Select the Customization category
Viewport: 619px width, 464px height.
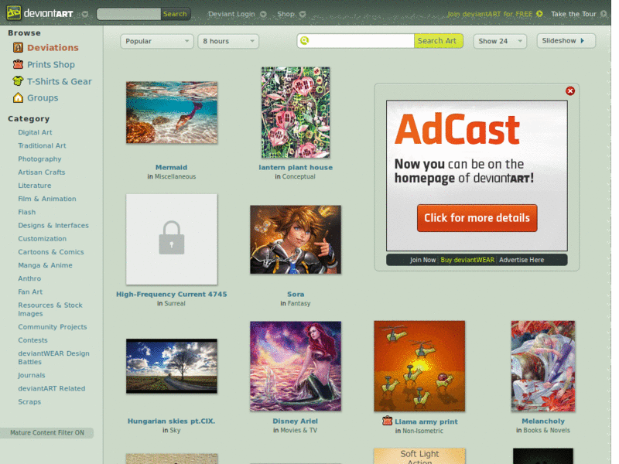pos(43,239)
